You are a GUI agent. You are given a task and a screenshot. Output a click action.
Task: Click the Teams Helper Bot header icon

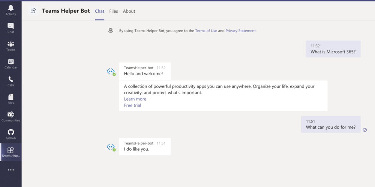[33, 11]
